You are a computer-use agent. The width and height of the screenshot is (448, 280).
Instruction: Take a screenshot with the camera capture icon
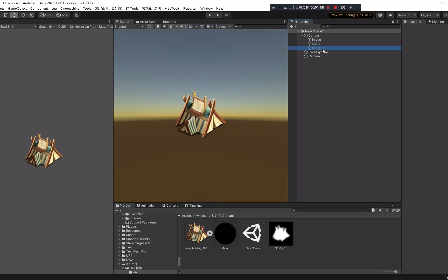pos(344,8)
